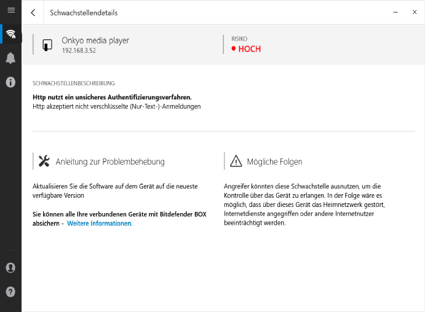
Task: Go back using the left arrow
Action: [x=33, y=13]
